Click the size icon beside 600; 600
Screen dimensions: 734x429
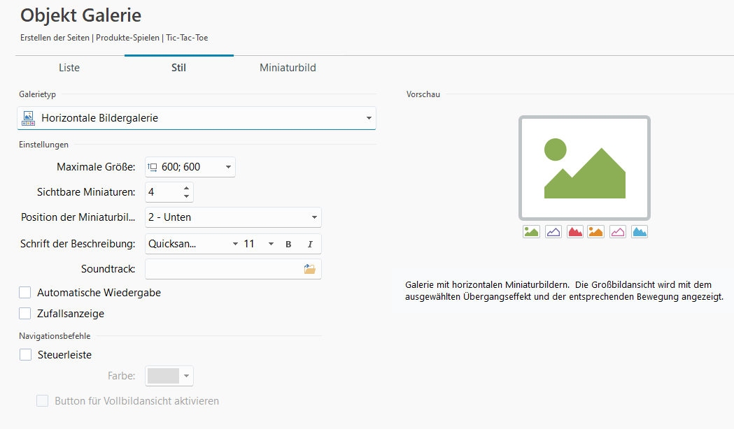[x=153, y=167]
